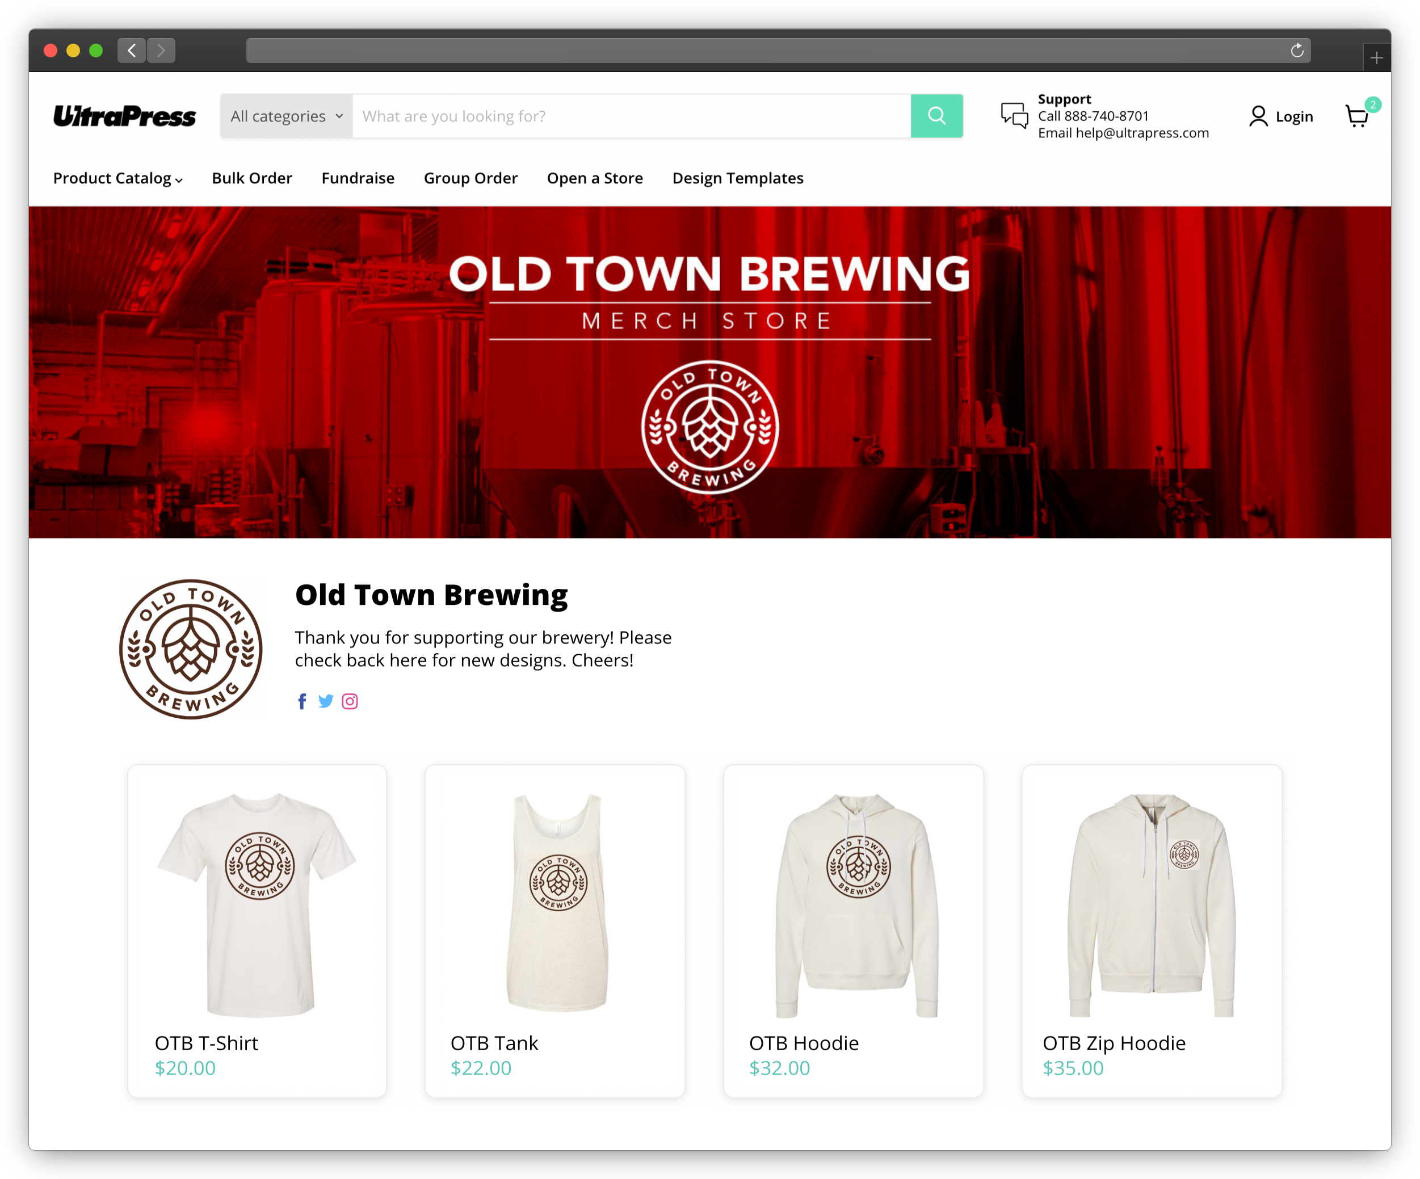Click the browser back arrow

[131, 50]
